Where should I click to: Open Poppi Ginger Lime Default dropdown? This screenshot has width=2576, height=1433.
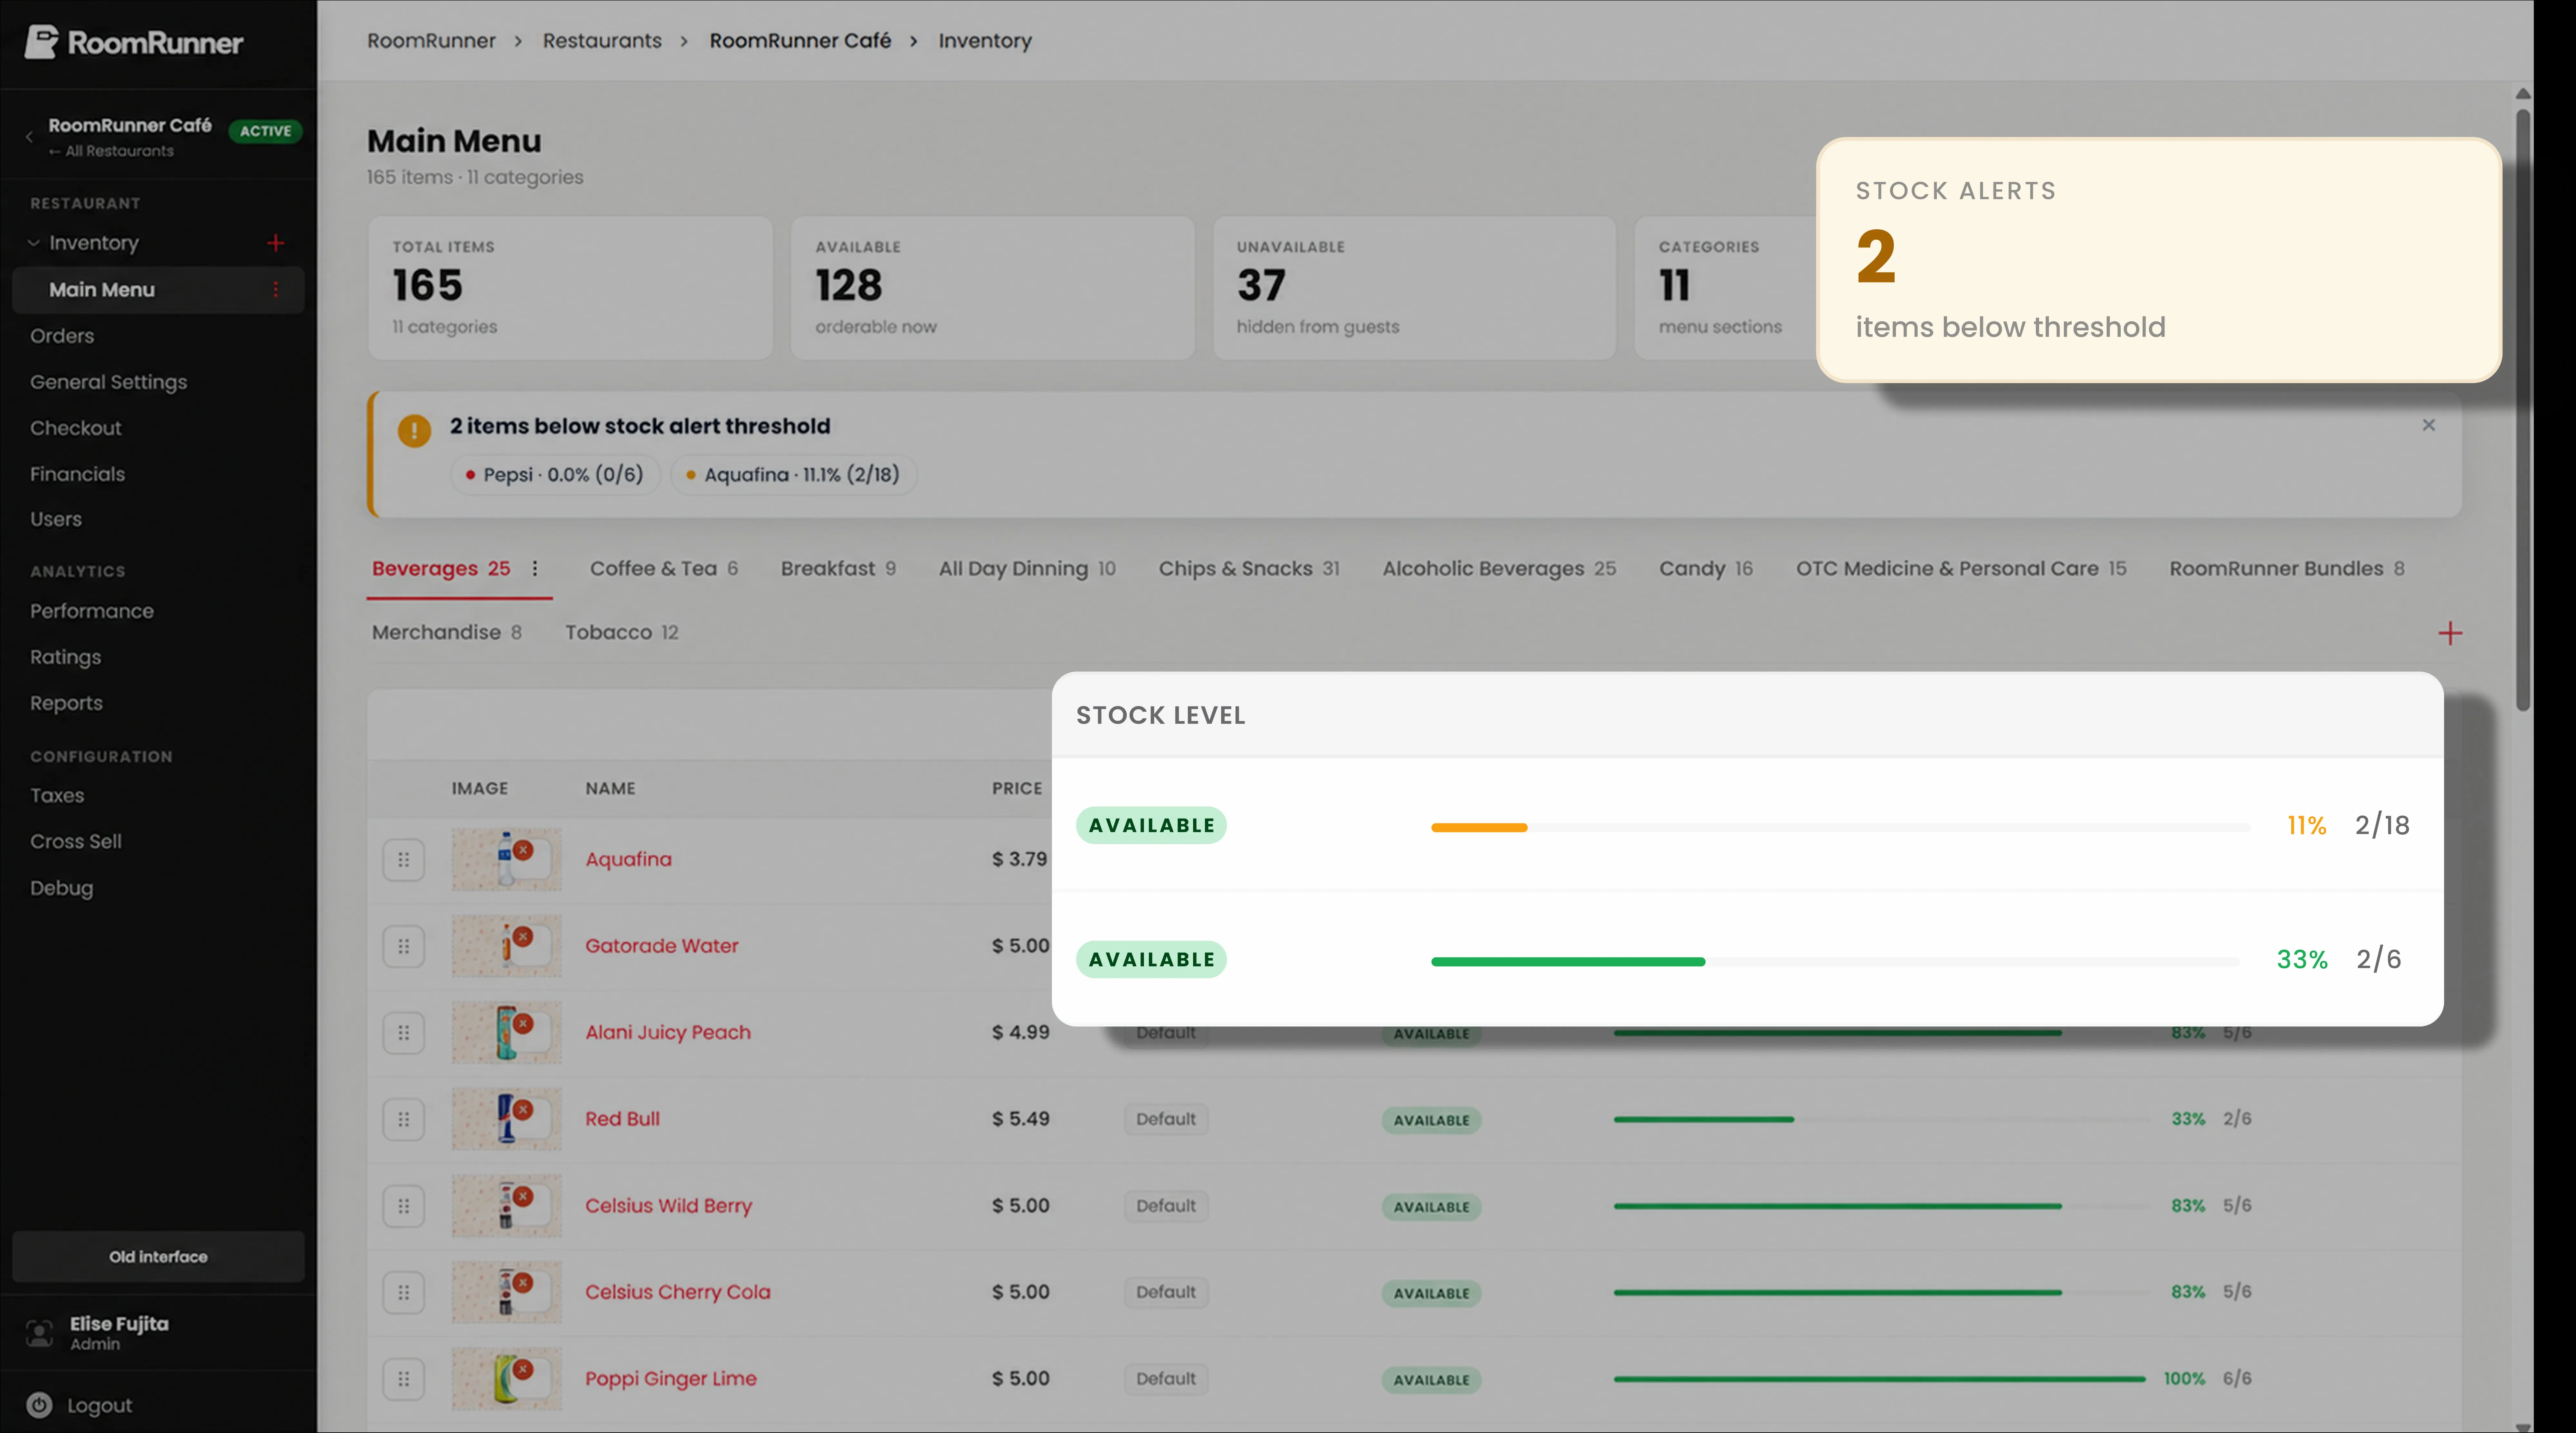(x=1166, y=1379)
